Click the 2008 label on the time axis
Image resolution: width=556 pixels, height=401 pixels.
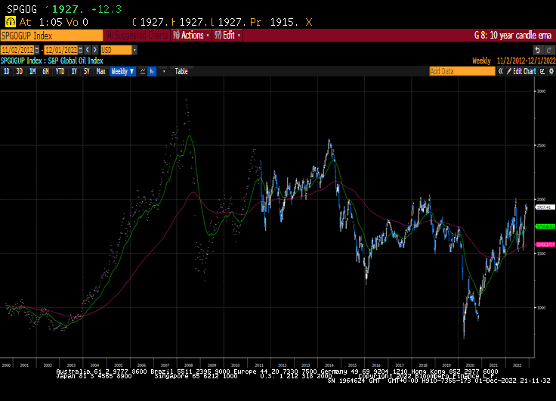pyautogui.click(x=188, y=365)
